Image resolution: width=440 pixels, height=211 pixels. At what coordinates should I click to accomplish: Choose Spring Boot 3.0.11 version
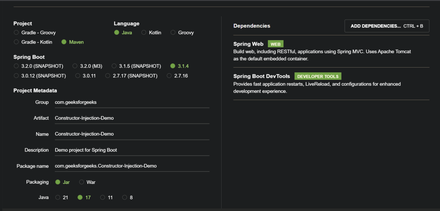[x=78, y=76]
